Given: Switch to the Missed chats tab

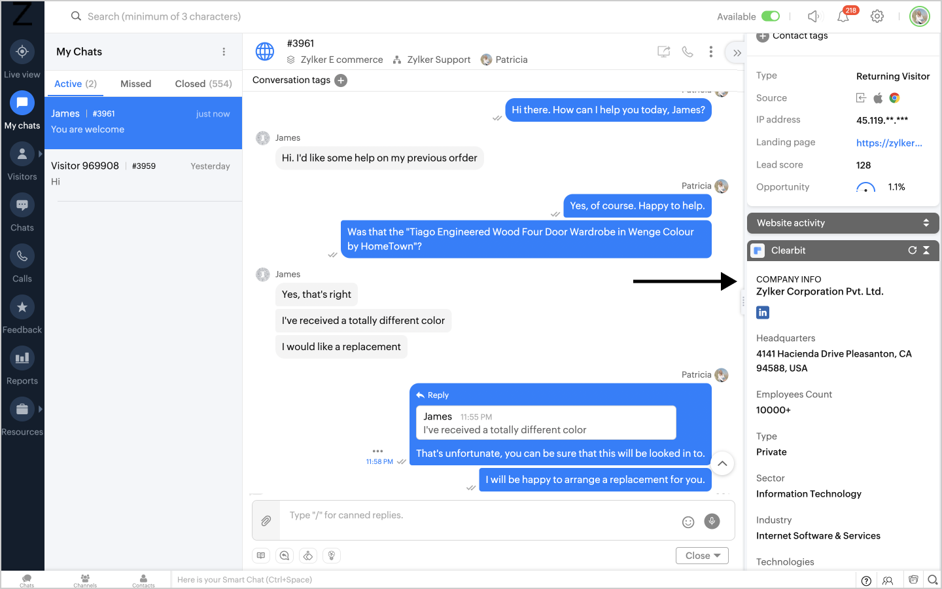Looking at the screenshot, I should click(135, 84).
